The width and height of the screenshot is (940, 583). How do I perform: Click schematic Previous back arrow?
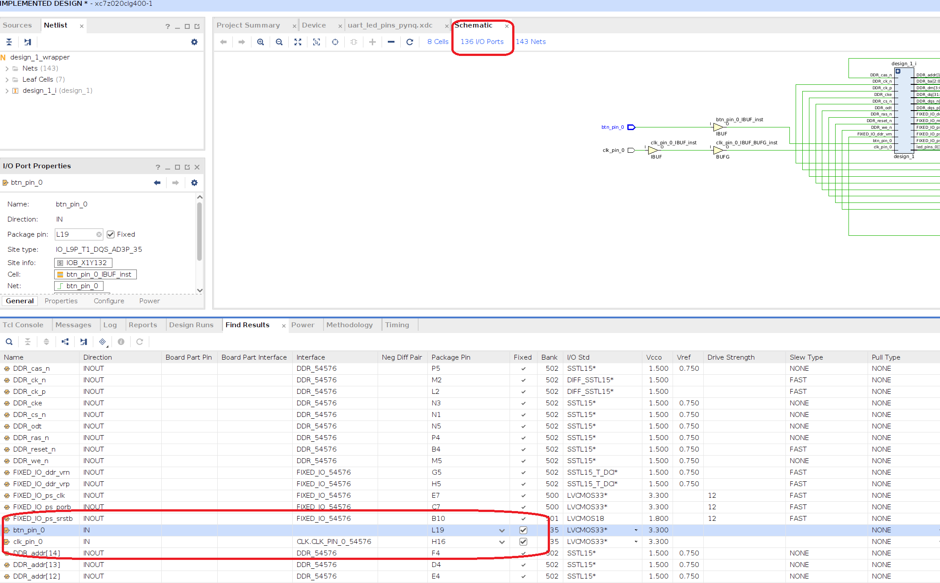[x=223, y=42]
